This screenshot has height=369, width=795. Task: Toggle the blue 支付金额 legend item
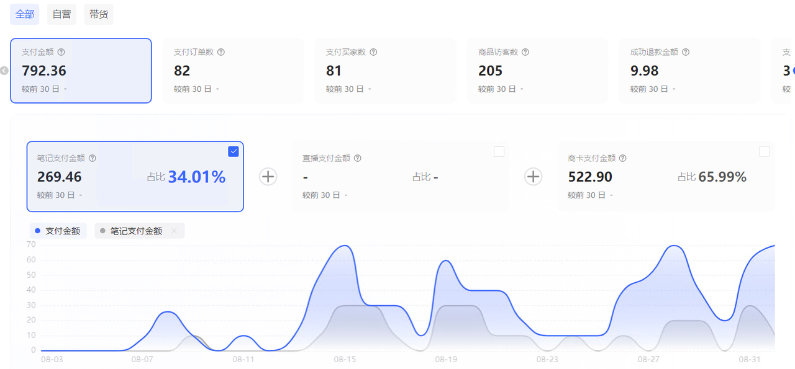pyautogui.click(x=58, y=231)
